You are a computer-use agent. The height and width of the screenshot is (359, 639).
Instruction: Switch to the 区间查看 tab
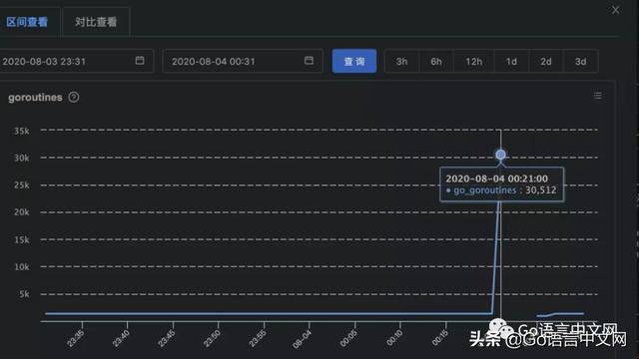click(27, 22)
